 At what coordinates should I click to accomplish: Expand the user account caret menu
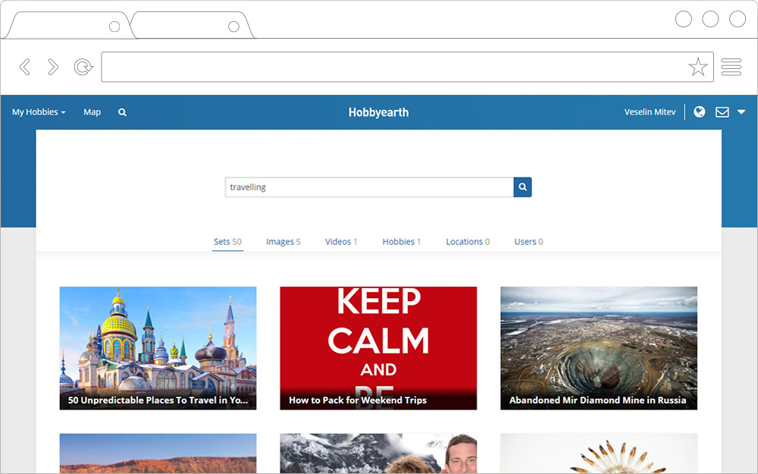click(x=741, y=112)
